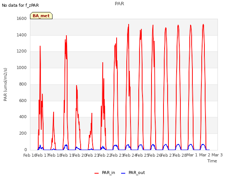Click the 1000 y-axis tick label
240x180 pixels.
click(x=22, y=68)
